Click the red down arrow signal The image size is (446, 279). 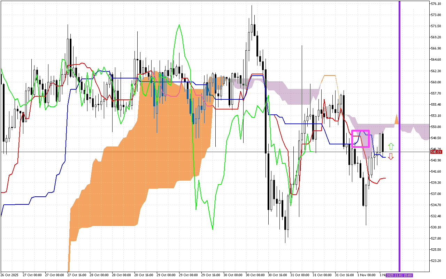coord(391,156)
